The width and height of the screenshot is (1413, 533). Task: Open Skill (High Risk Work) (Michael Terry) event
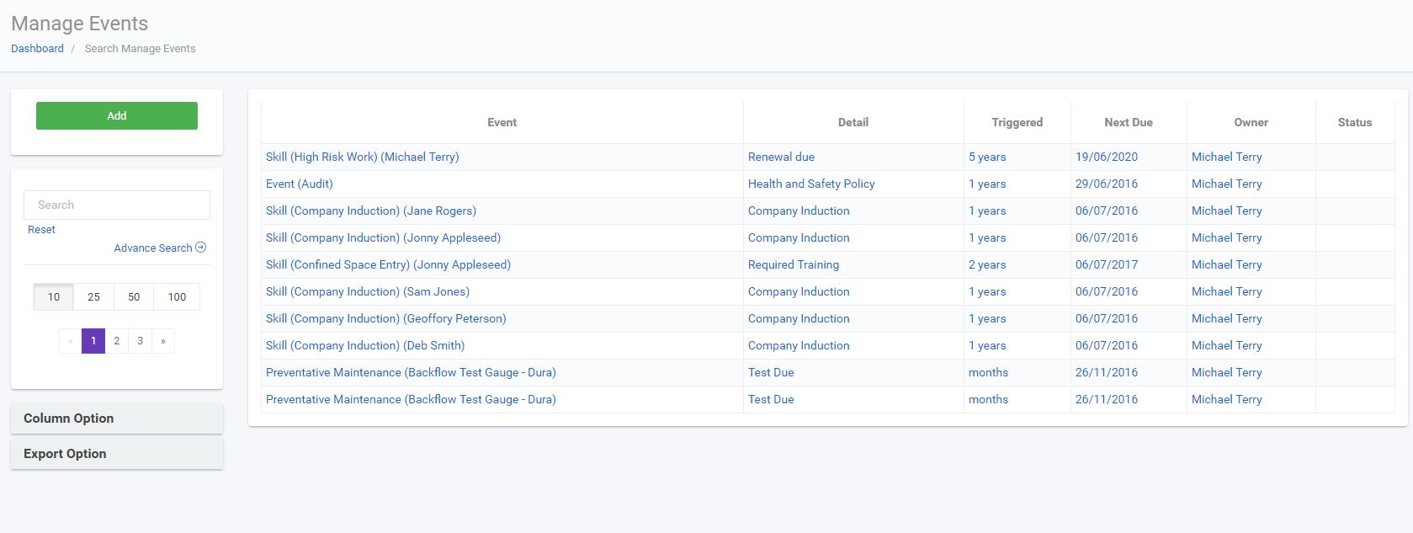coord(363,157)
